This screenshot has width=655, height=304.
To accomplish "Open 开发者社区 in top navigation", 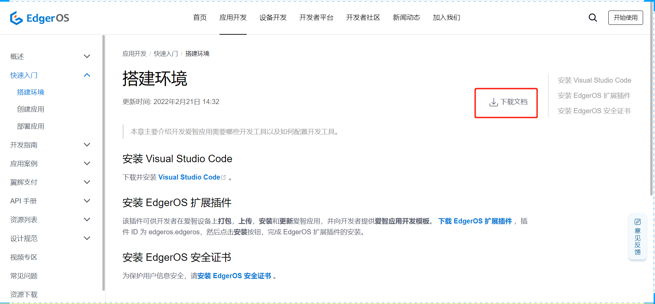I will tap(363, 18).
